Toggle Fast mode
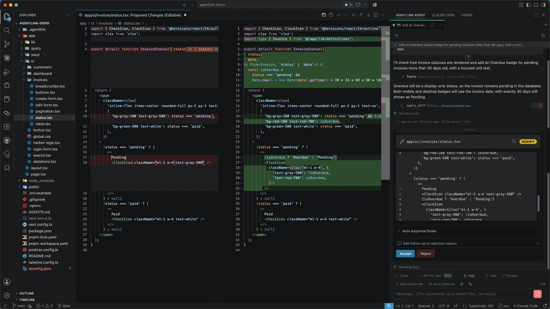550x309 pixels. click(x=491, y=276)
